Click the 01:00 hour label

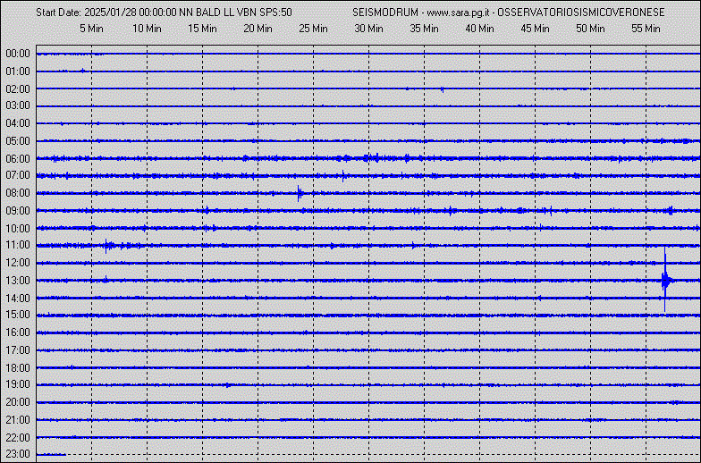pos(18,72)
